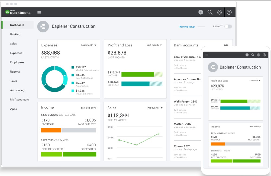Click the gray not due yet bar on desktop
The height and width of the screenshot is (176, 271).
(x=79, y=130)
